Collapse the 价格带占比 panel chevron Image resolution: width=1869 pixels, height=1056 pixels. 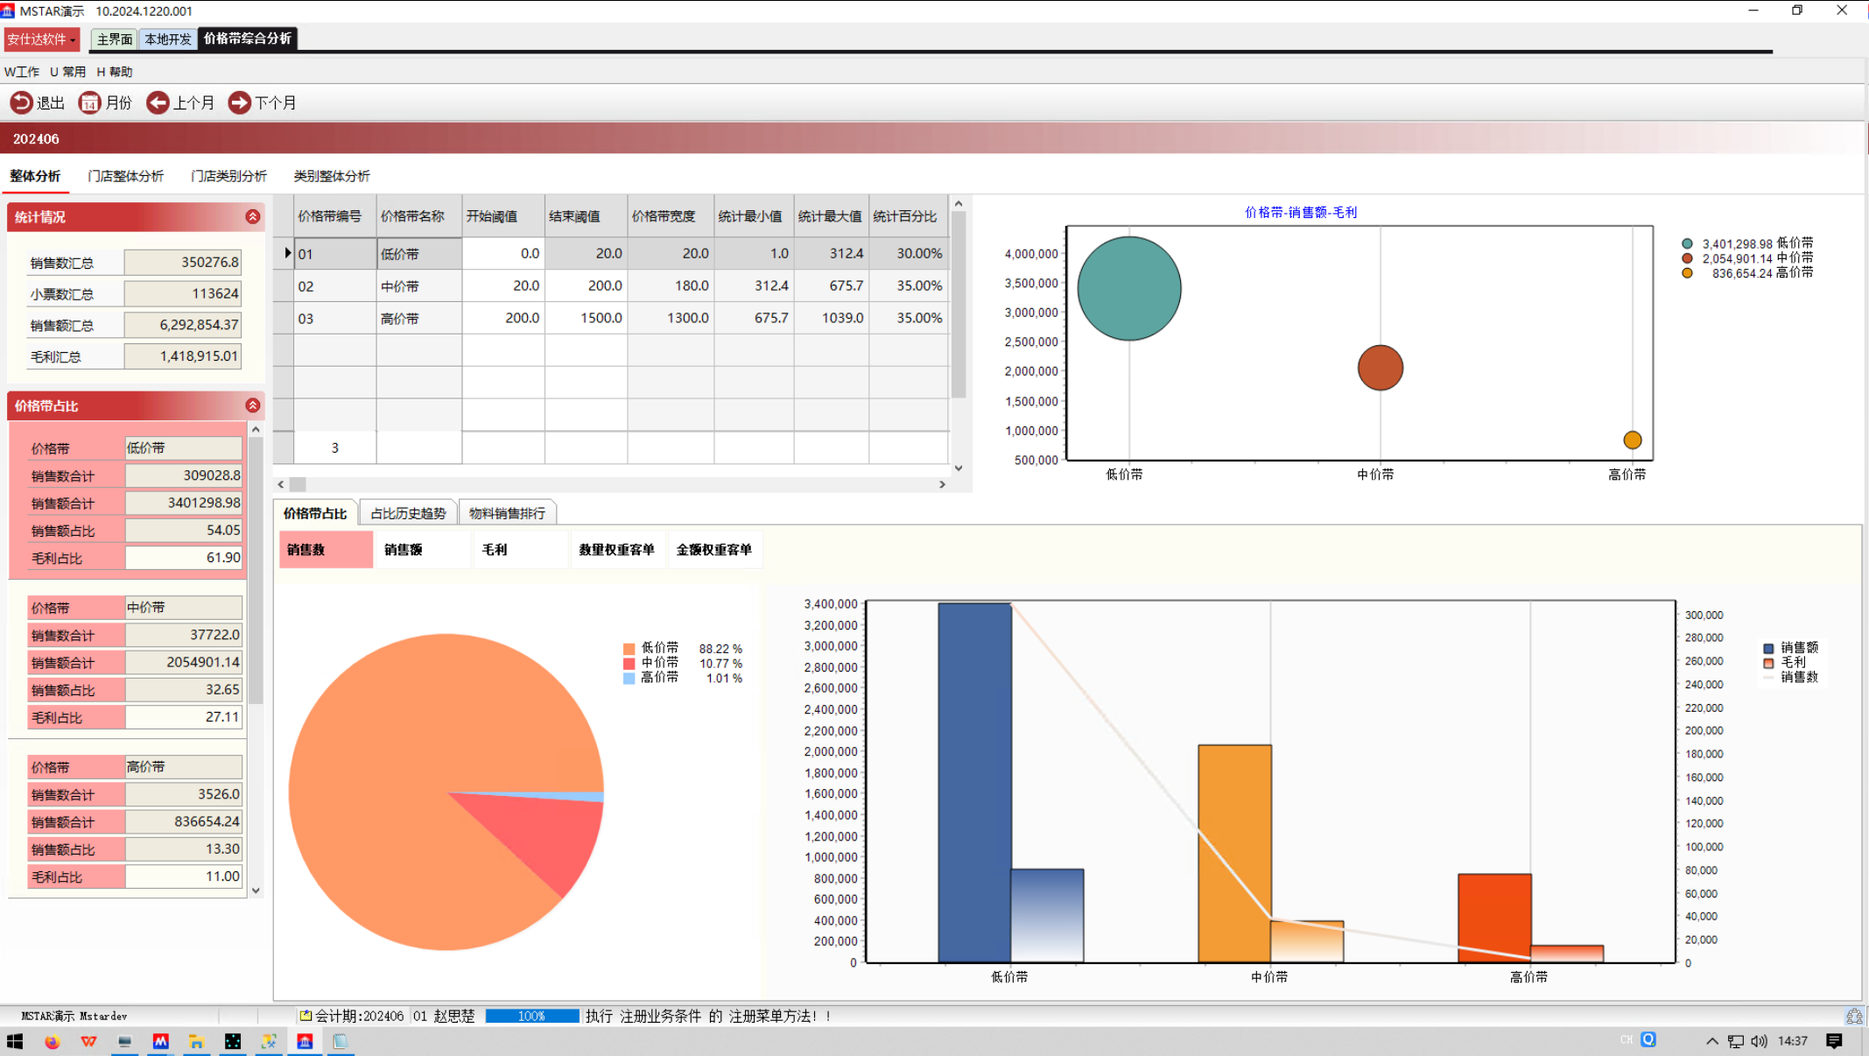click(x=252, y=405)
